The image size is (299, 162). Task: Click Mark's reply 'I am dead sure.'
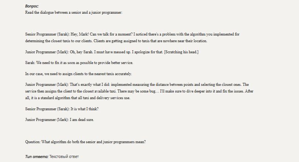point(82,120)
